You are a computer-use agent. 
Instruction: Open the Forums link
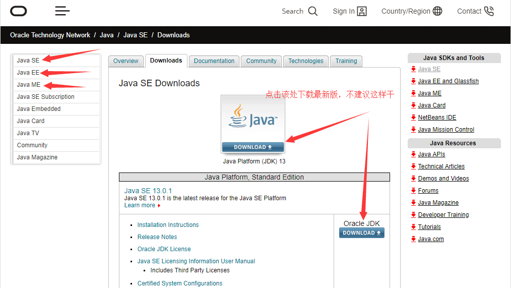pyautogui.click(x=428, y=190)
